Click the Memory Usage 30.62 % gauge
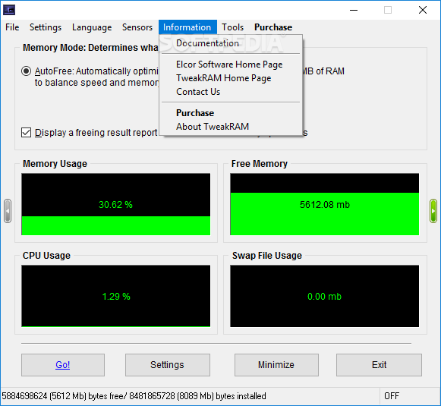Image resolution: width=441 pixels, height=406 pixels. coord(116,204)
